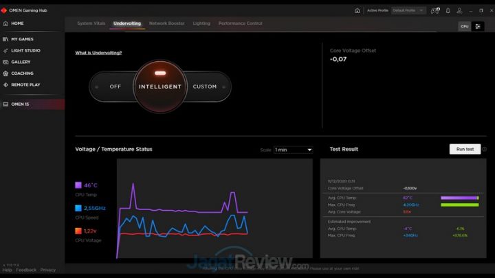The width and height of the screenshot is (495, 278).
Task: Open My Games library icon
Action: [5, 39]
